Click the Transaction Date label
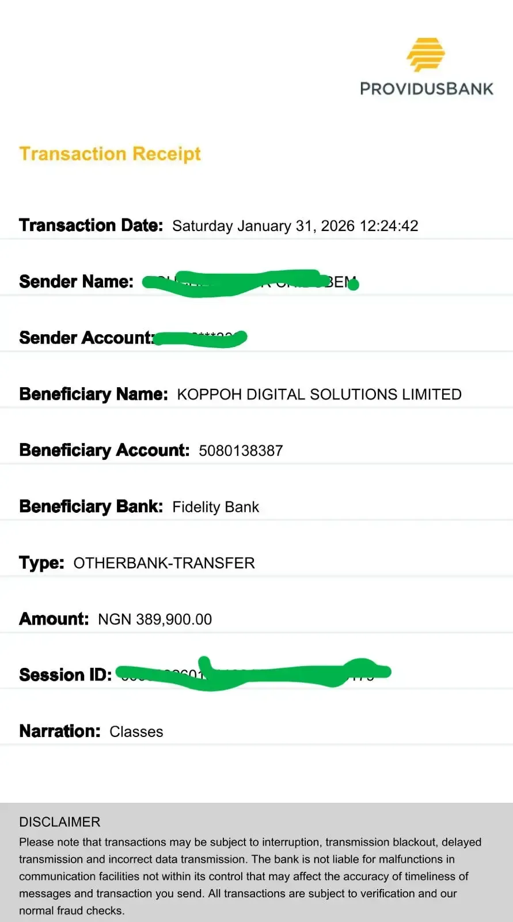The image size is (513, 922). coord(91,225)
